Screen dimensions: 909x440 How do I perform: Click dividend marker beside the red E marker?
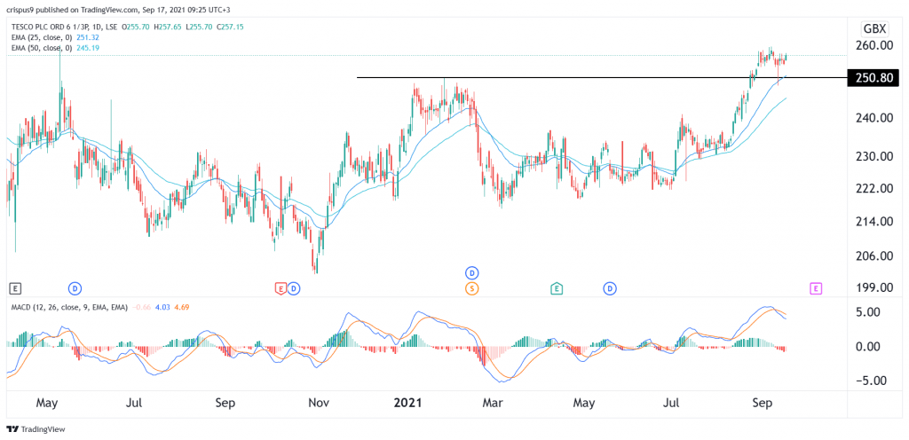pyautogui.click(x=294, y=287)
